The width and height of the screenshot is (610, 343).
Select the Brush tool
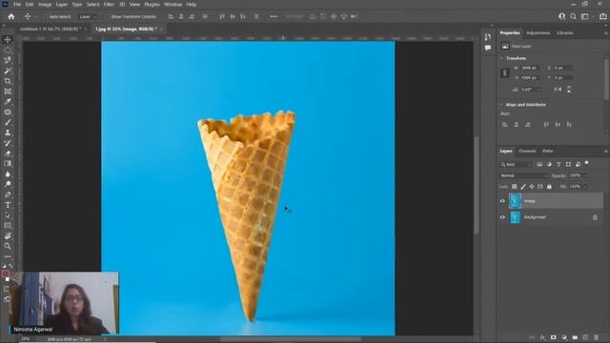tap(8, 122)
